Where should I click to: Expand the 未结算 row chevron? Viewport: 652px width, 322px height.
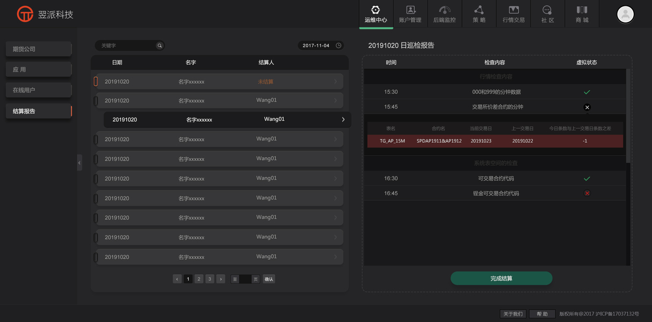[336, 82]
